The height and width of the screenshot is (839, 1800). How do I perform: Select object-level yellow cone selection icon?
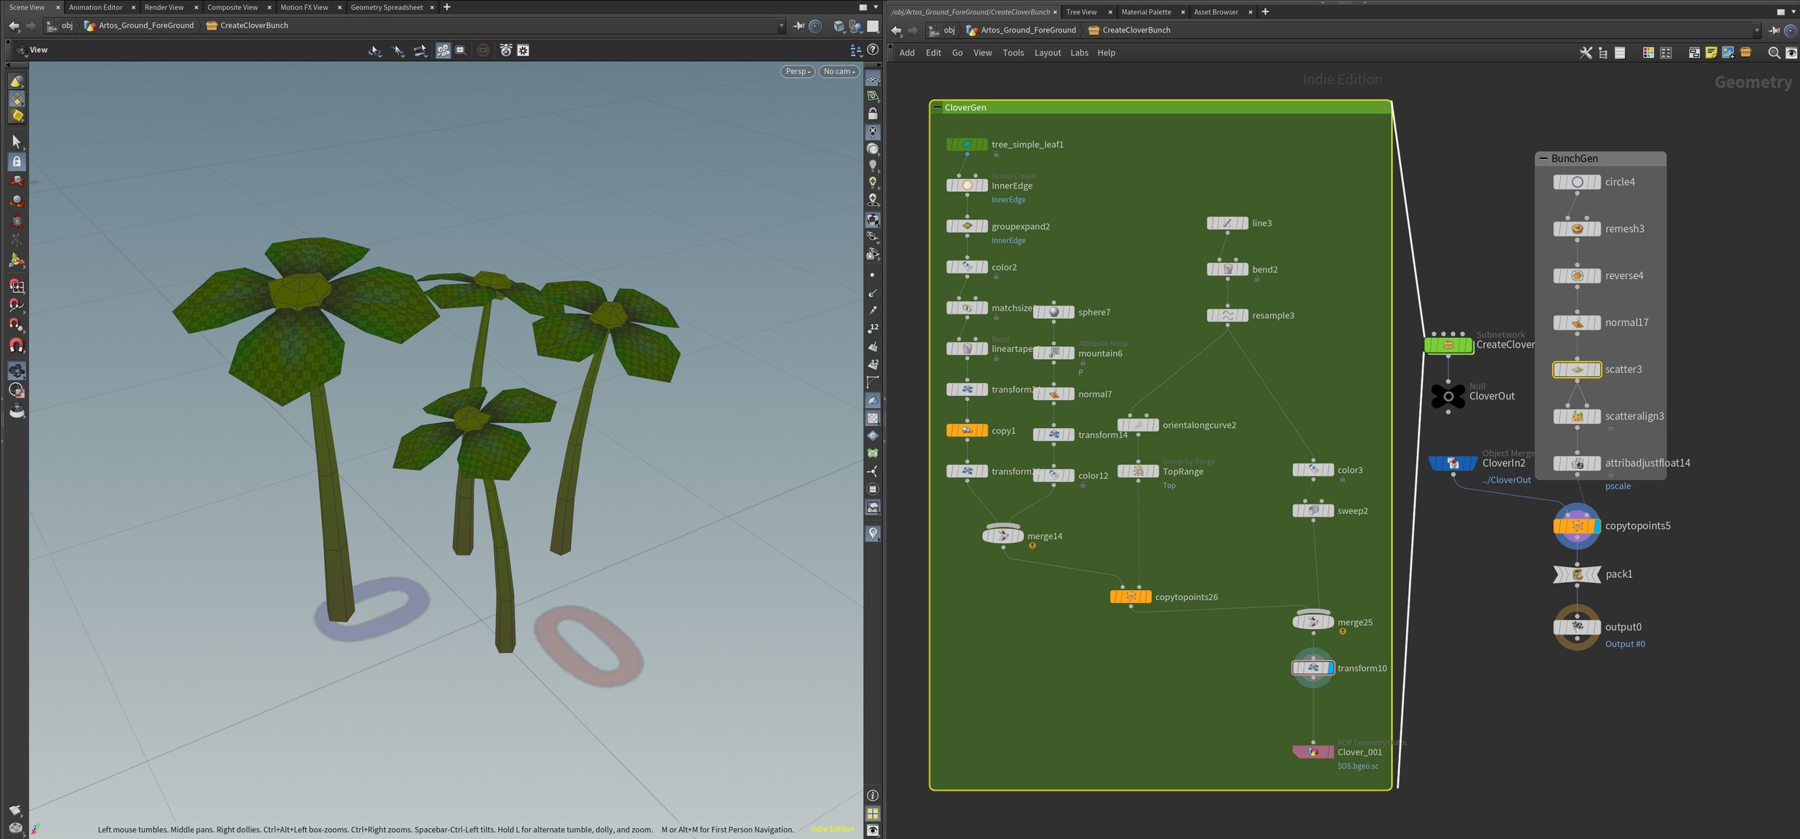tap(17, 82)
